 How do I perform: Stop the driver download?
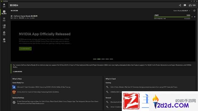pyautogui.click(x=195, y=17)
